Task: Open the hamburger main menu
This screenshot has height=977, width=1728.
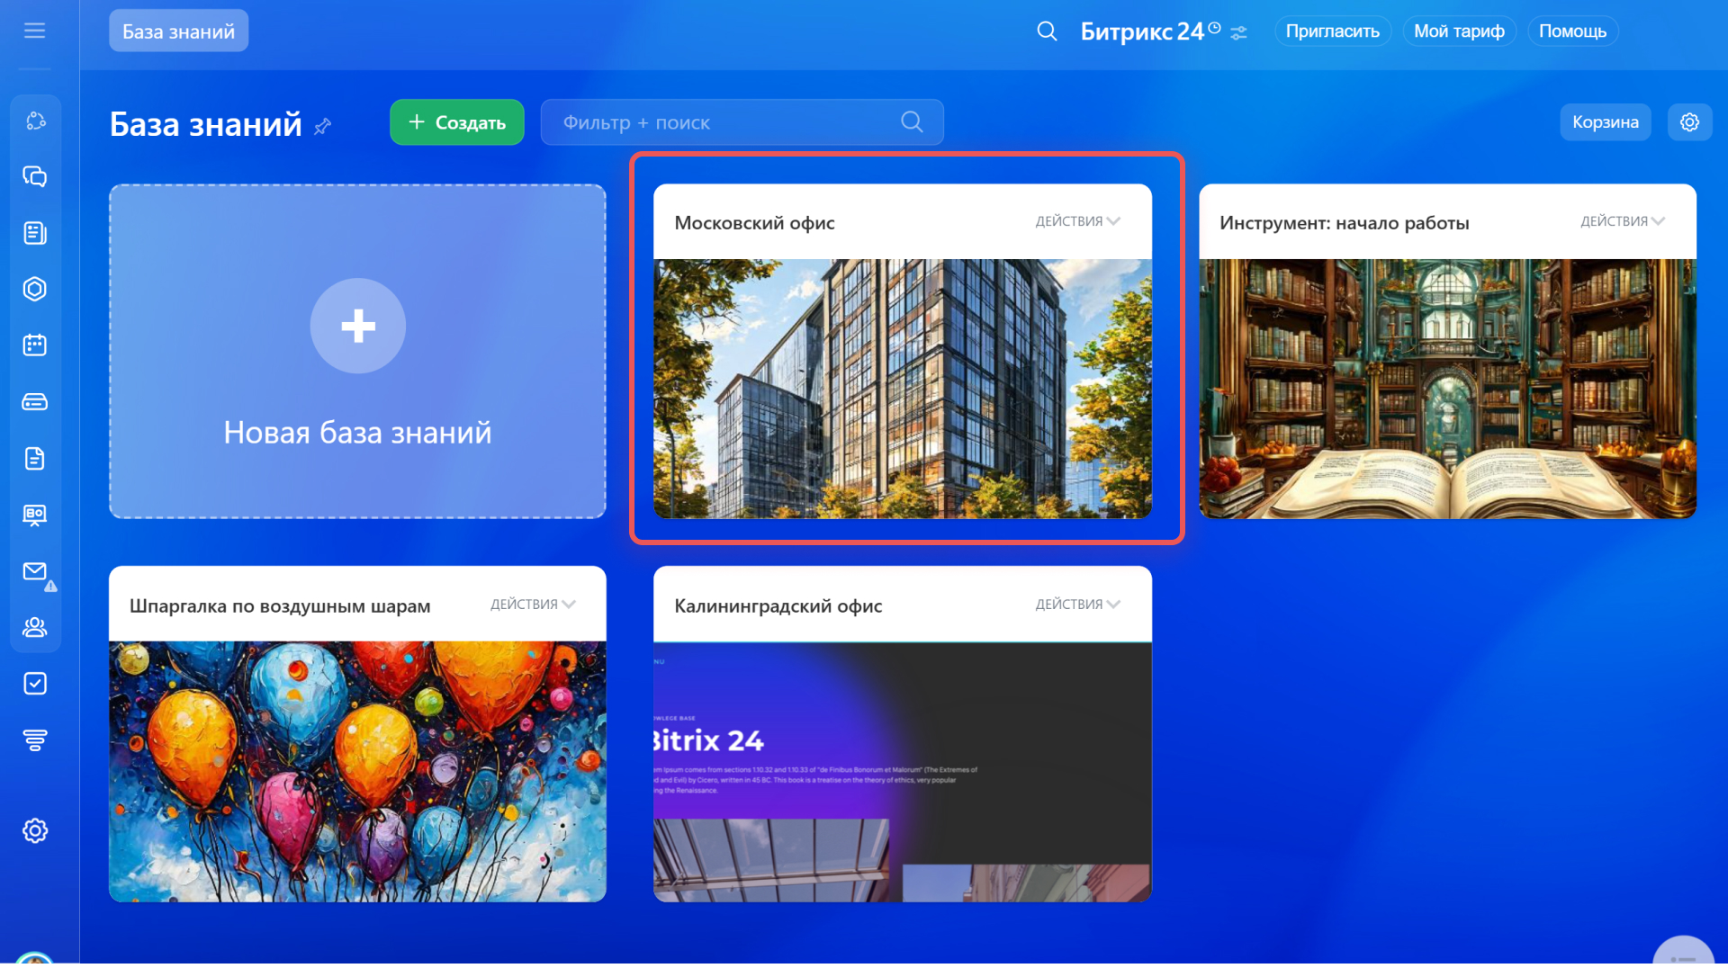Action: [x=34, y=31]
